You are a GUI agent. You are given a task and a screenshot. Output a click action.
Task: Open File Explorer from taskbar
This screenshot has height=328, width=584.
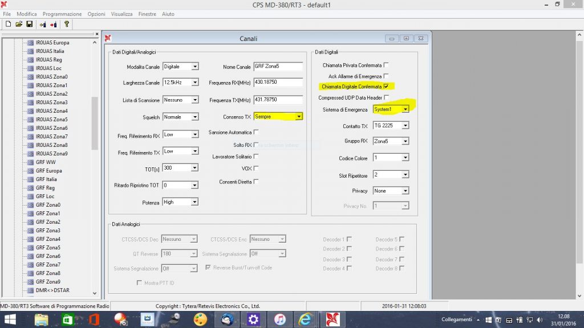click(41, 319)
